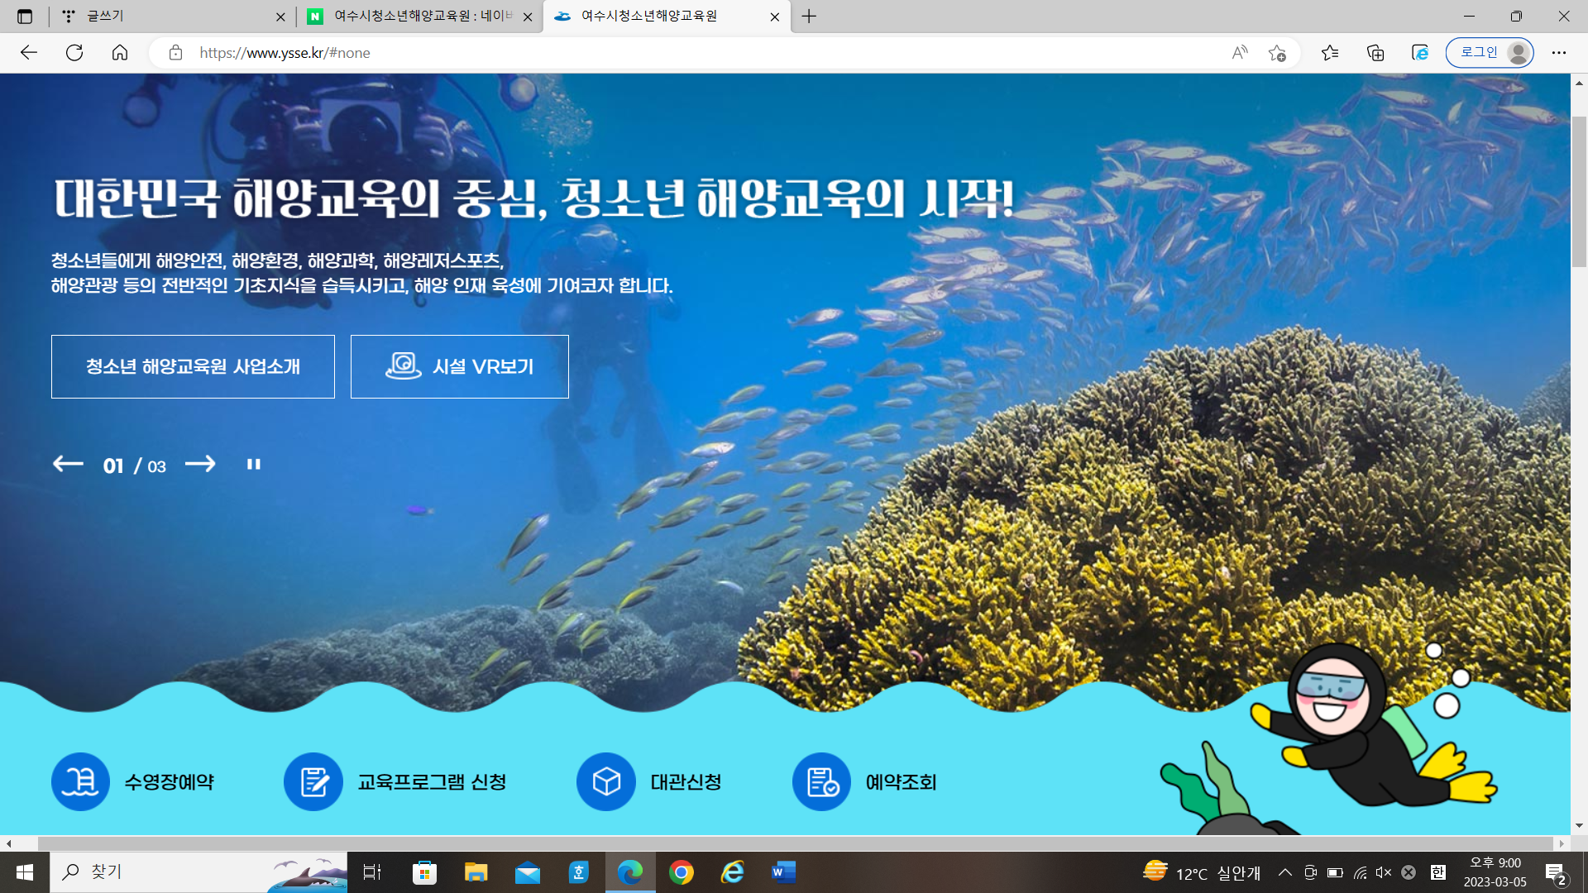Viewport: 1588px width, 893px height.
Task: Open Task View on the taskbar
Action: [372, 872]
